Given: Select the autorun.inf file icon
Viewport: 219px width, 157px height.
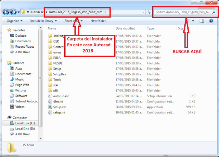Looking at the screenshot, I should click(50, 96).
